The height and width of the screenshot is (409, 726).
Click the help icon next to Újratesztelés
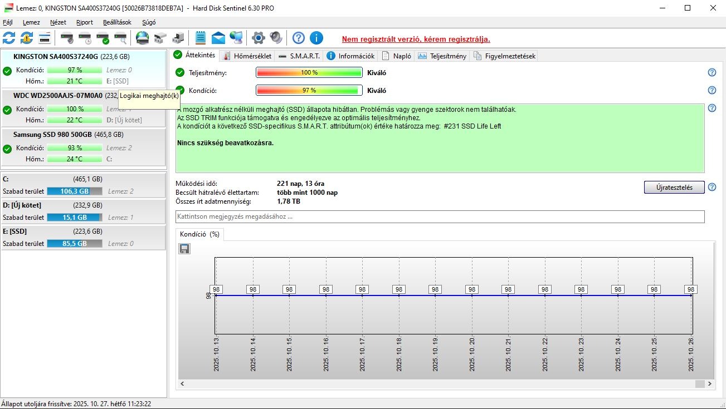(712, 187)
